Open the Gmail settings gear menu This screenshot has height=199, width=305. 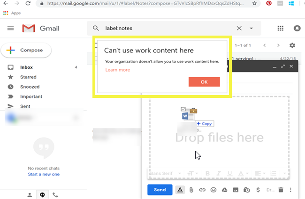click(x=292, y=45)
